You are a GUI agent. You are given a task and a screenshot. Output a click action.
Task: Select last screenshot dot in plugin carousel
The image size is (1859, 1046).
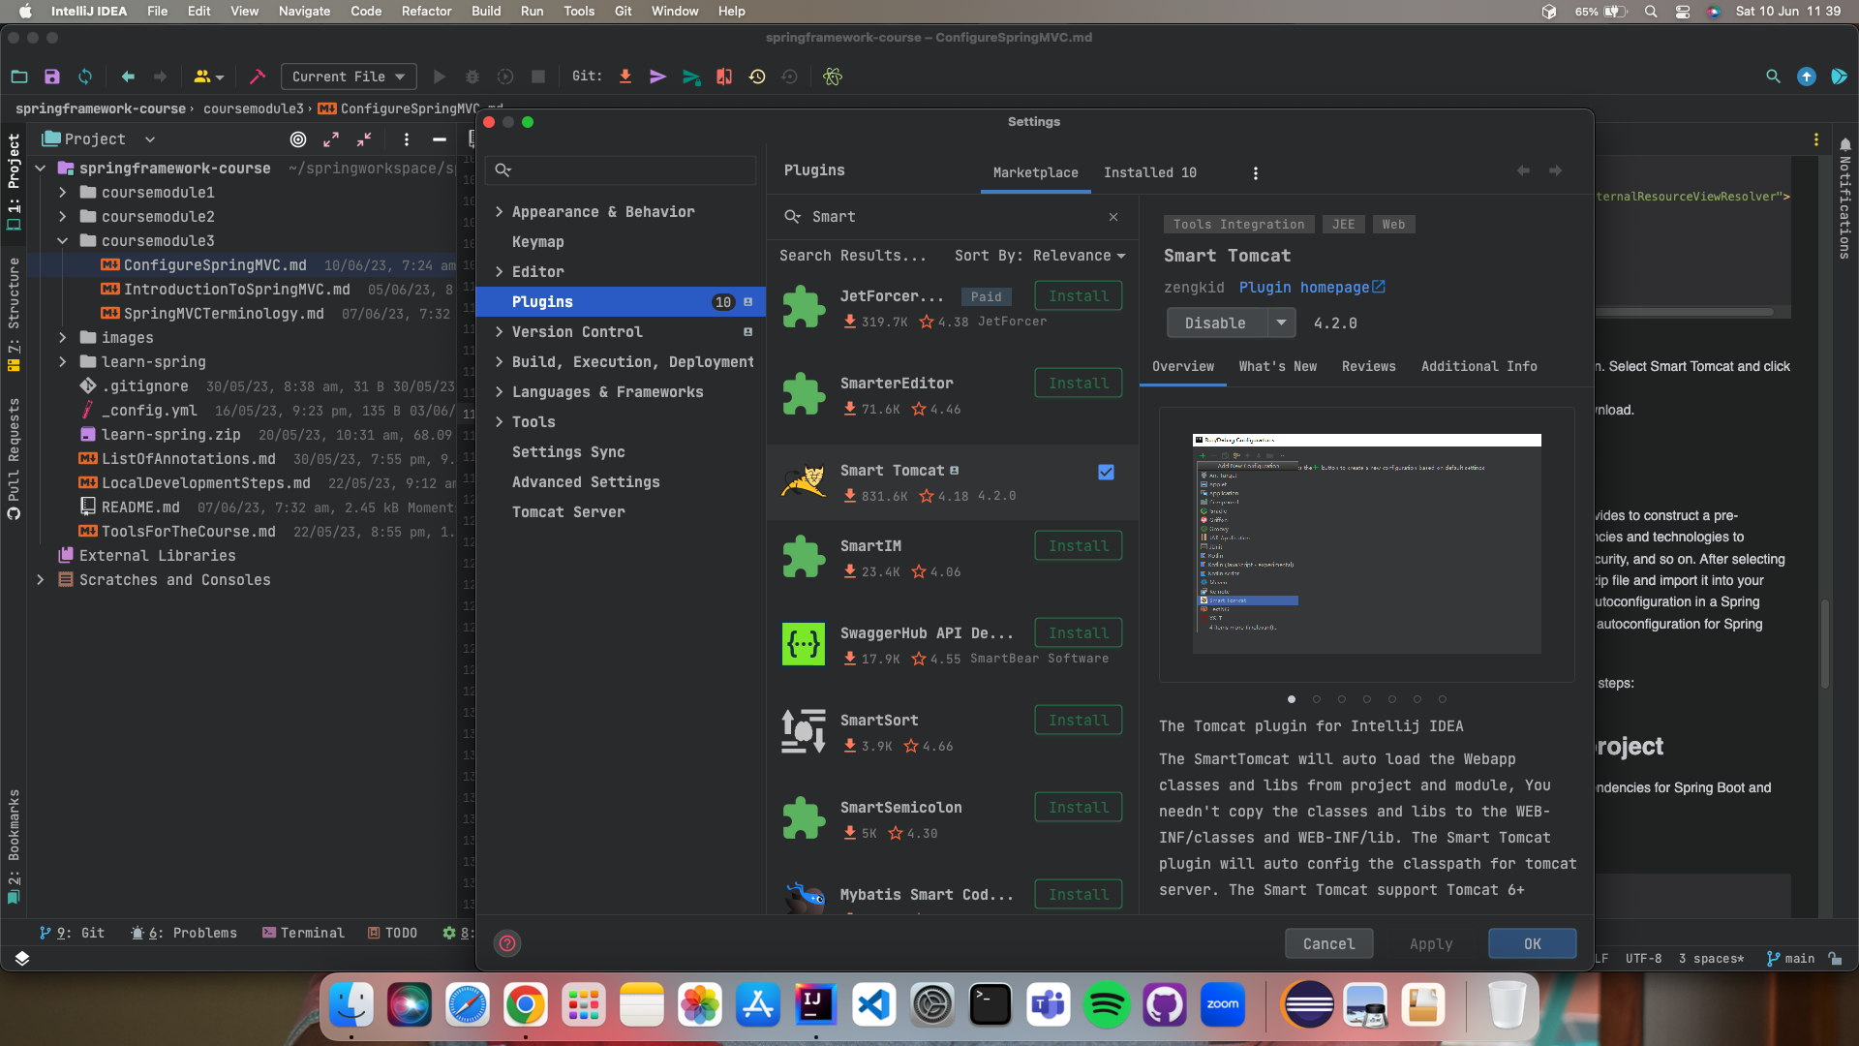(1443, 699)
